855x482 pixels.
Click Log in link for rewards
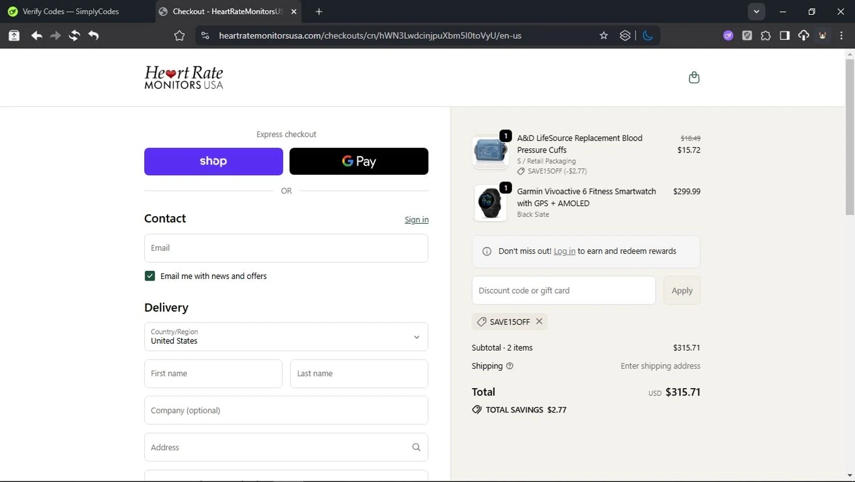coord(564,251)
